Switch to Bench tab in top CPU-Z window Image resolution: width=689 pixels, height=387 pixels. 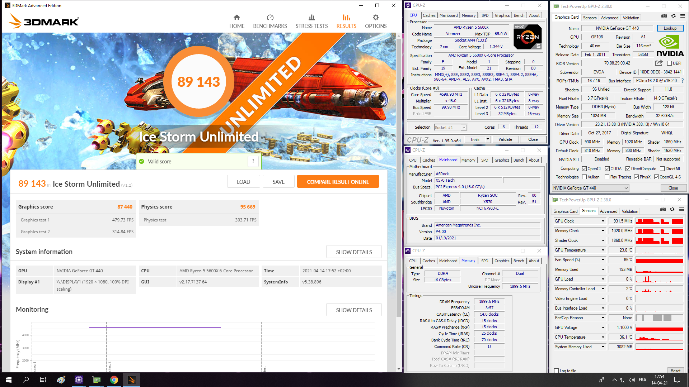point(519,15)
